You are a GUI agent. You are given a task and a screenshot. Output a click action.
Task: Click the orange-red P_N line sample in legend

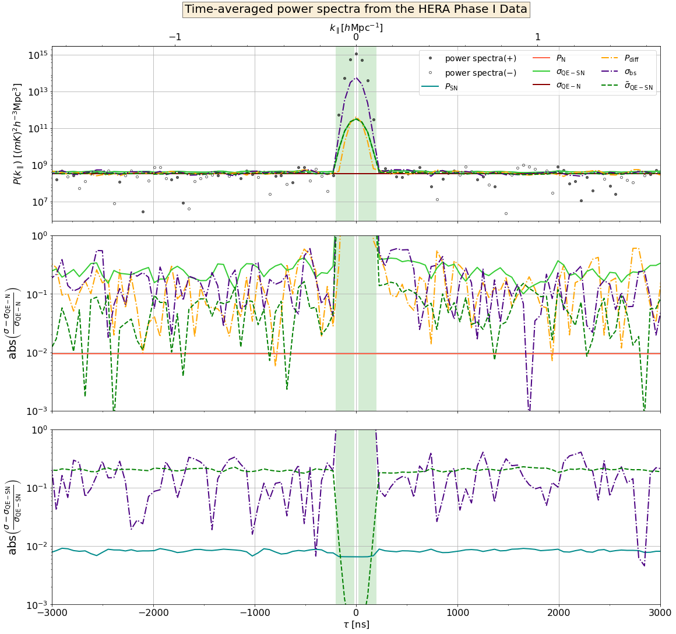point(541,59)
